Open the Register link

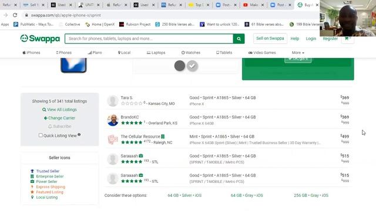pos(330,39)
